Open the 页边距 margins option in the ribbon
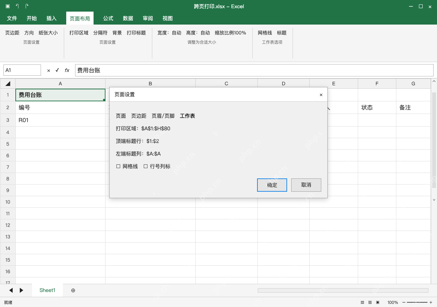Viewport: 437px width, 307px height. [12, 33]
